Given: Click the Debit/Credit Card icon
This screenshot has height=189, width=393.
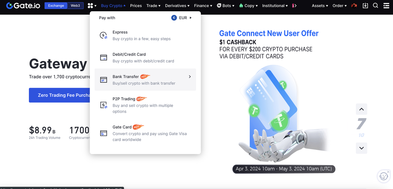Looking at the screenshot, I should click(104, 58).
